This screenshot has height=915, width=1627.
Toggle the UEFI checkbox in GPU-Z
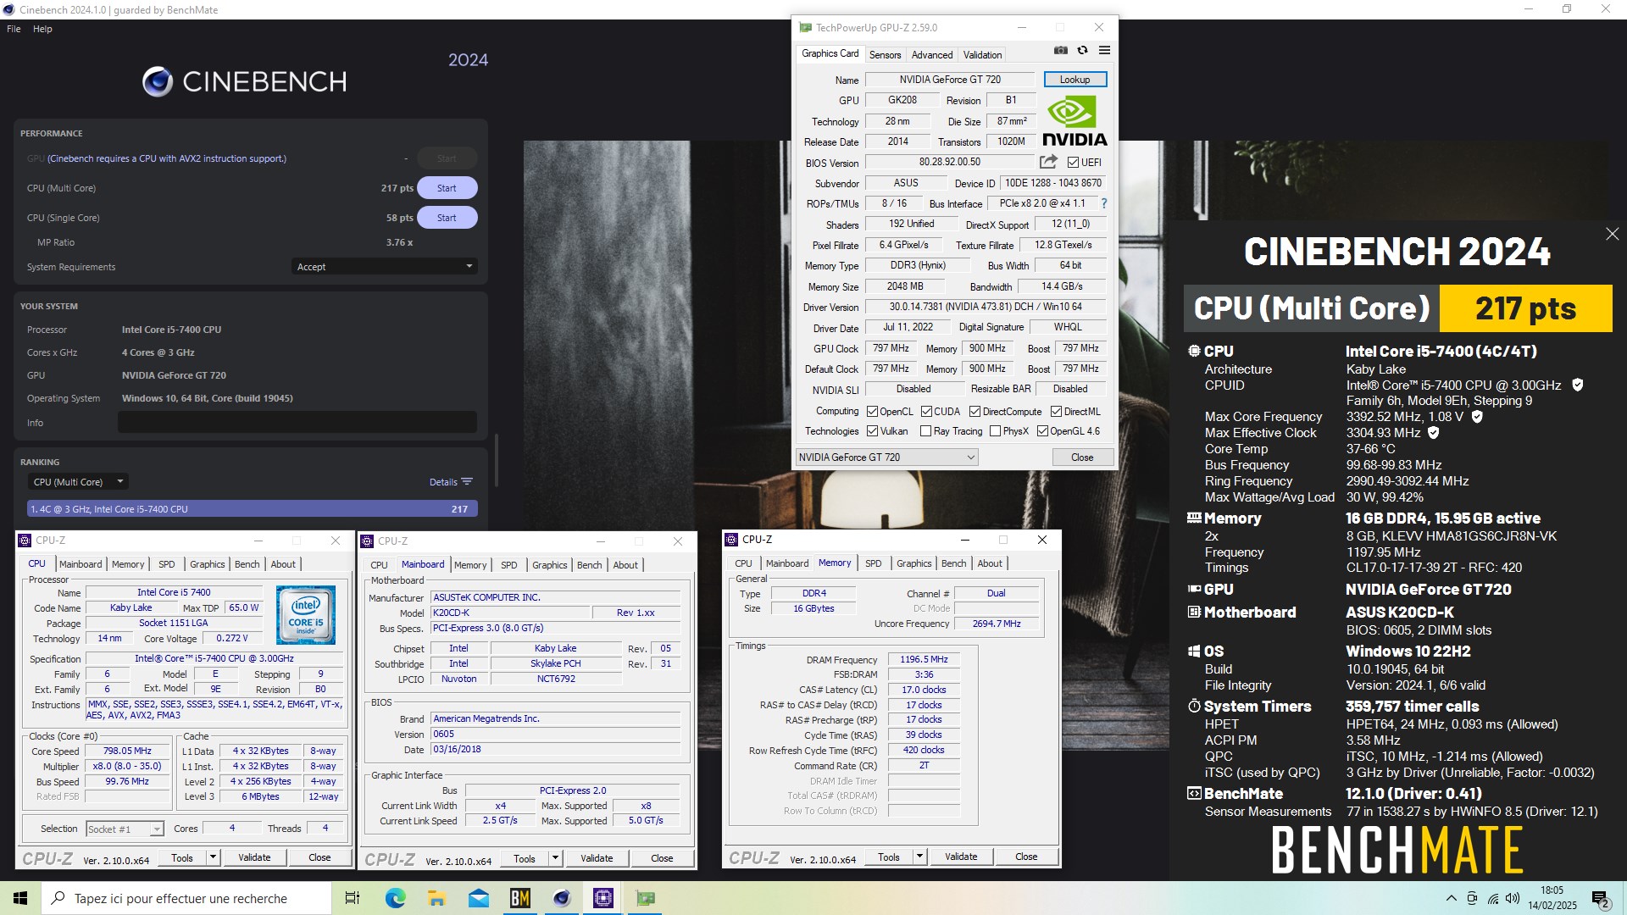(x=1073, y=163)
